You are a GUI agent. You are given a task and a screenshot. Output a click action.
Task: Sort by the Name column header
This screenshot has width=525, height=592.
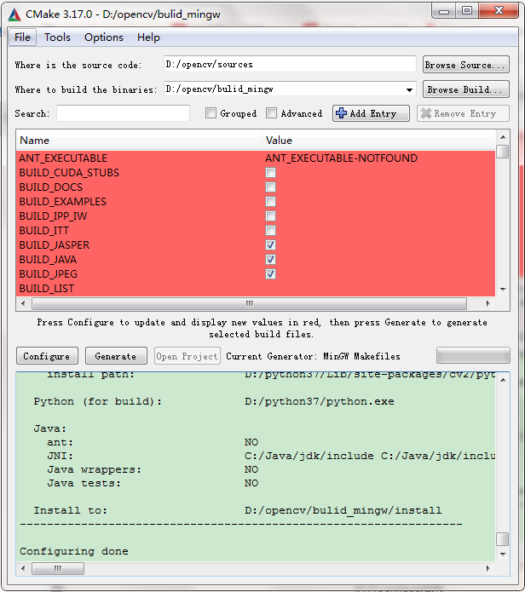pos(139,140)
